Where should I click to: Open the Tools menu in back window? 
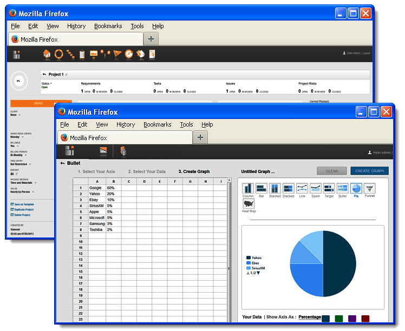pyautogui.click(x=137, y=26)
